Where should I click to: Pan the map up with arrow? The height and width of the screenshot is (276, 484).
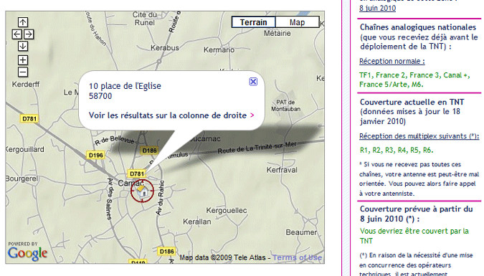22,22
